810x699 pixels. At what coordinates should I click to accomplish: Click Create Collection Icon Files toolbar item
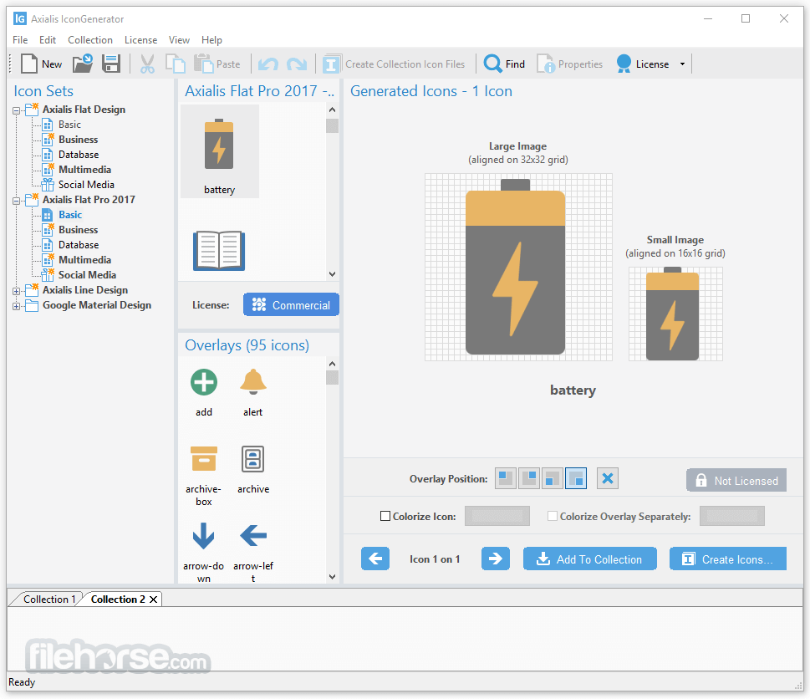[x=394, y=64]
